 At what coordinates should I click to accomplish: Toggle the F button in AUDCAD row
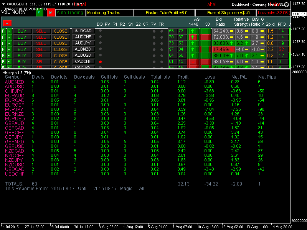(x=3, y=31)
